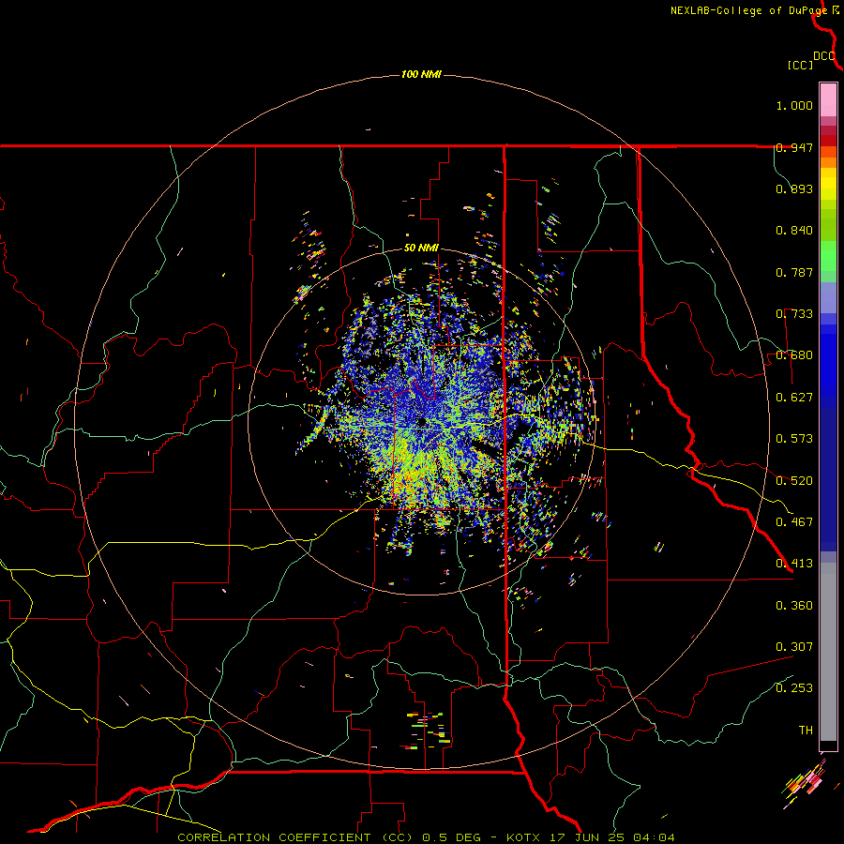Click the 100 NMI range ring label
This screenshot has height=844, width=844.
[421, 74]
